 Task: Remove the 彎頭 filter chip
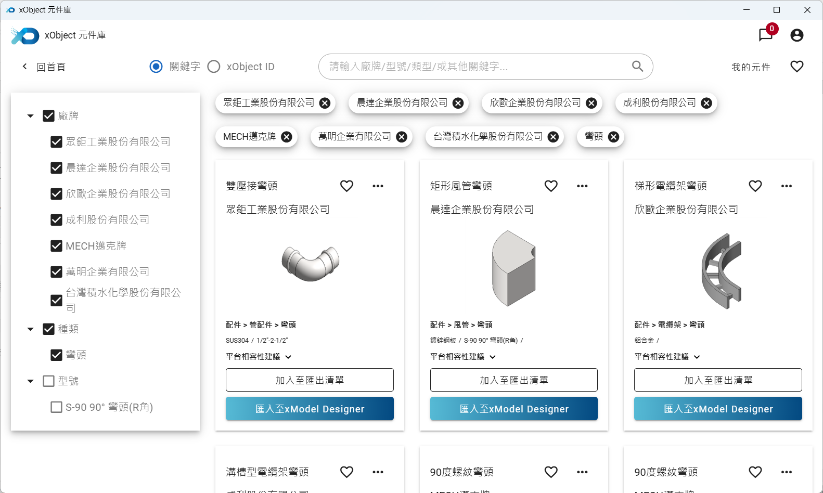point(614,137)
